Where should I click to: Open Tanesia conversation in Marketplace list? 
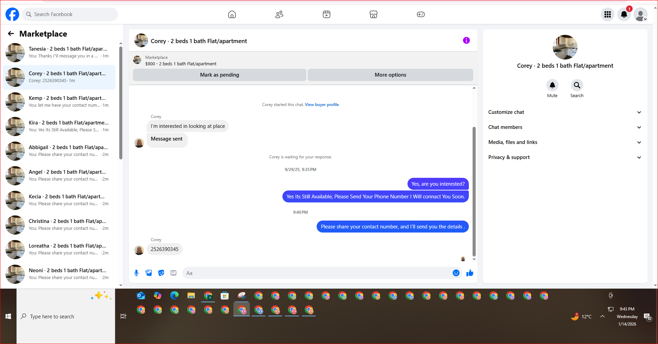(x=59, y=53)
